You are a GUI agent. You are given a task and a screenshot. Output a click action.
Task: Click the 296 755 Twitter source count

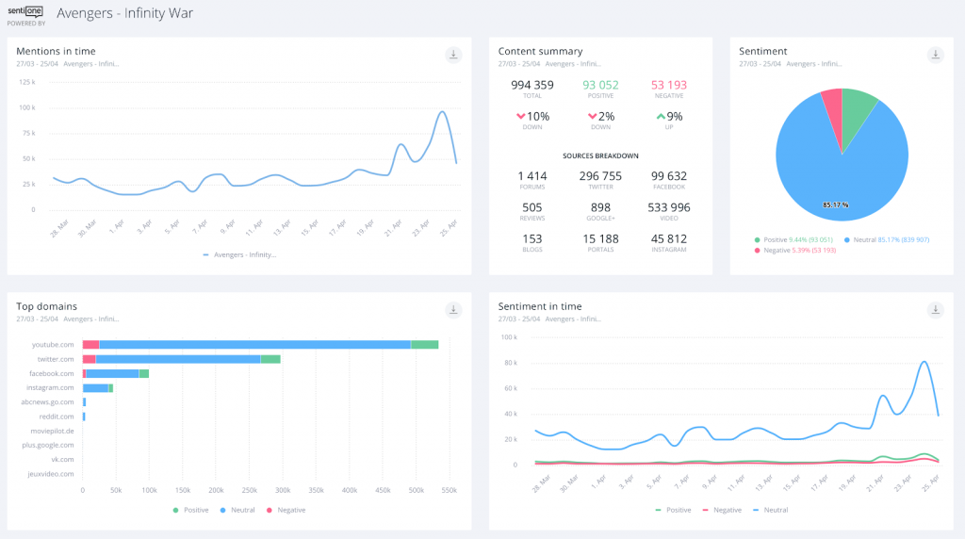600,176
